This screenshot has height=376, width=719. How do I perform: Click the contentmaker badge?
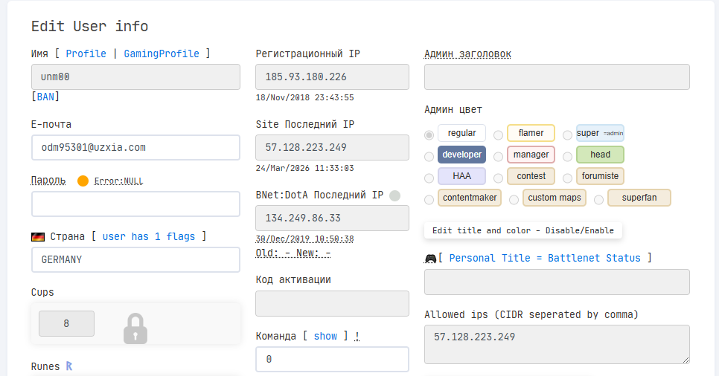pos(470,198)
